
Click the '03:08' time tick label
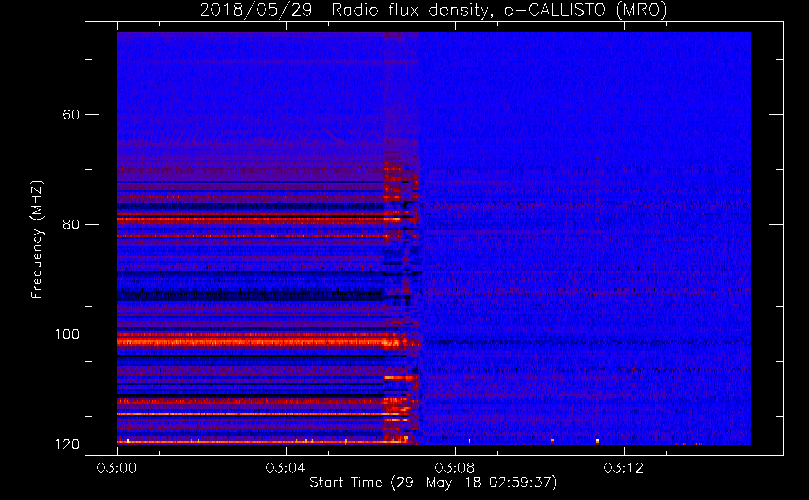point(455,468)
